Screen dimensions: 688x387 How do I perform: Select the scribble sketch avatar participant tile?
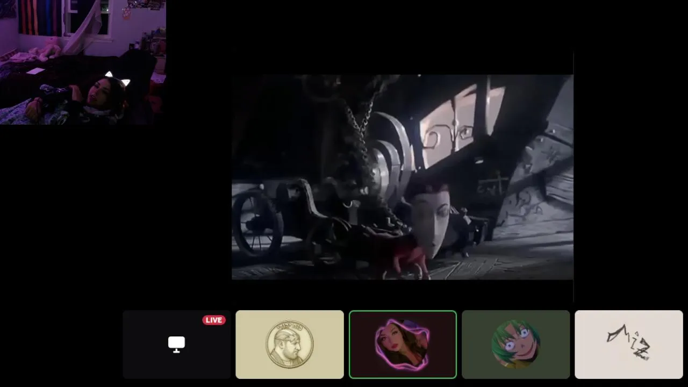coord(629,345)
